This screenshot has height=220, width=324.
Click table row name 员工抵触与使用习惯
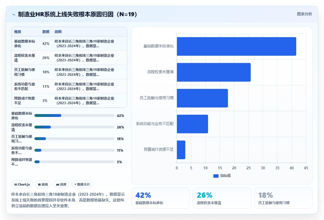(25, 72)
